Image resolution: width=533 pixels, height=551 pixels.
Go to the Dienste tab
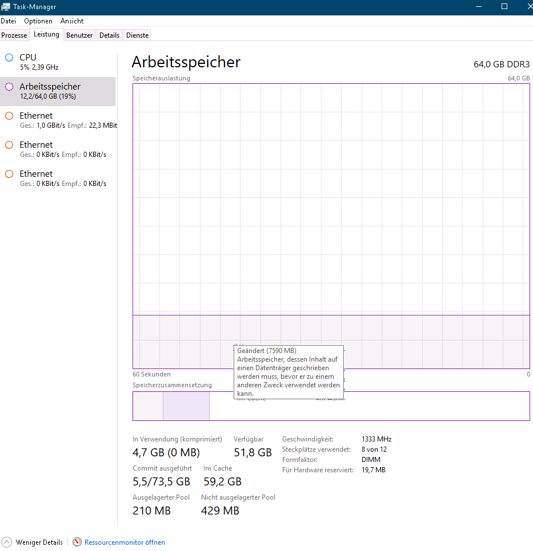point(137,35)
